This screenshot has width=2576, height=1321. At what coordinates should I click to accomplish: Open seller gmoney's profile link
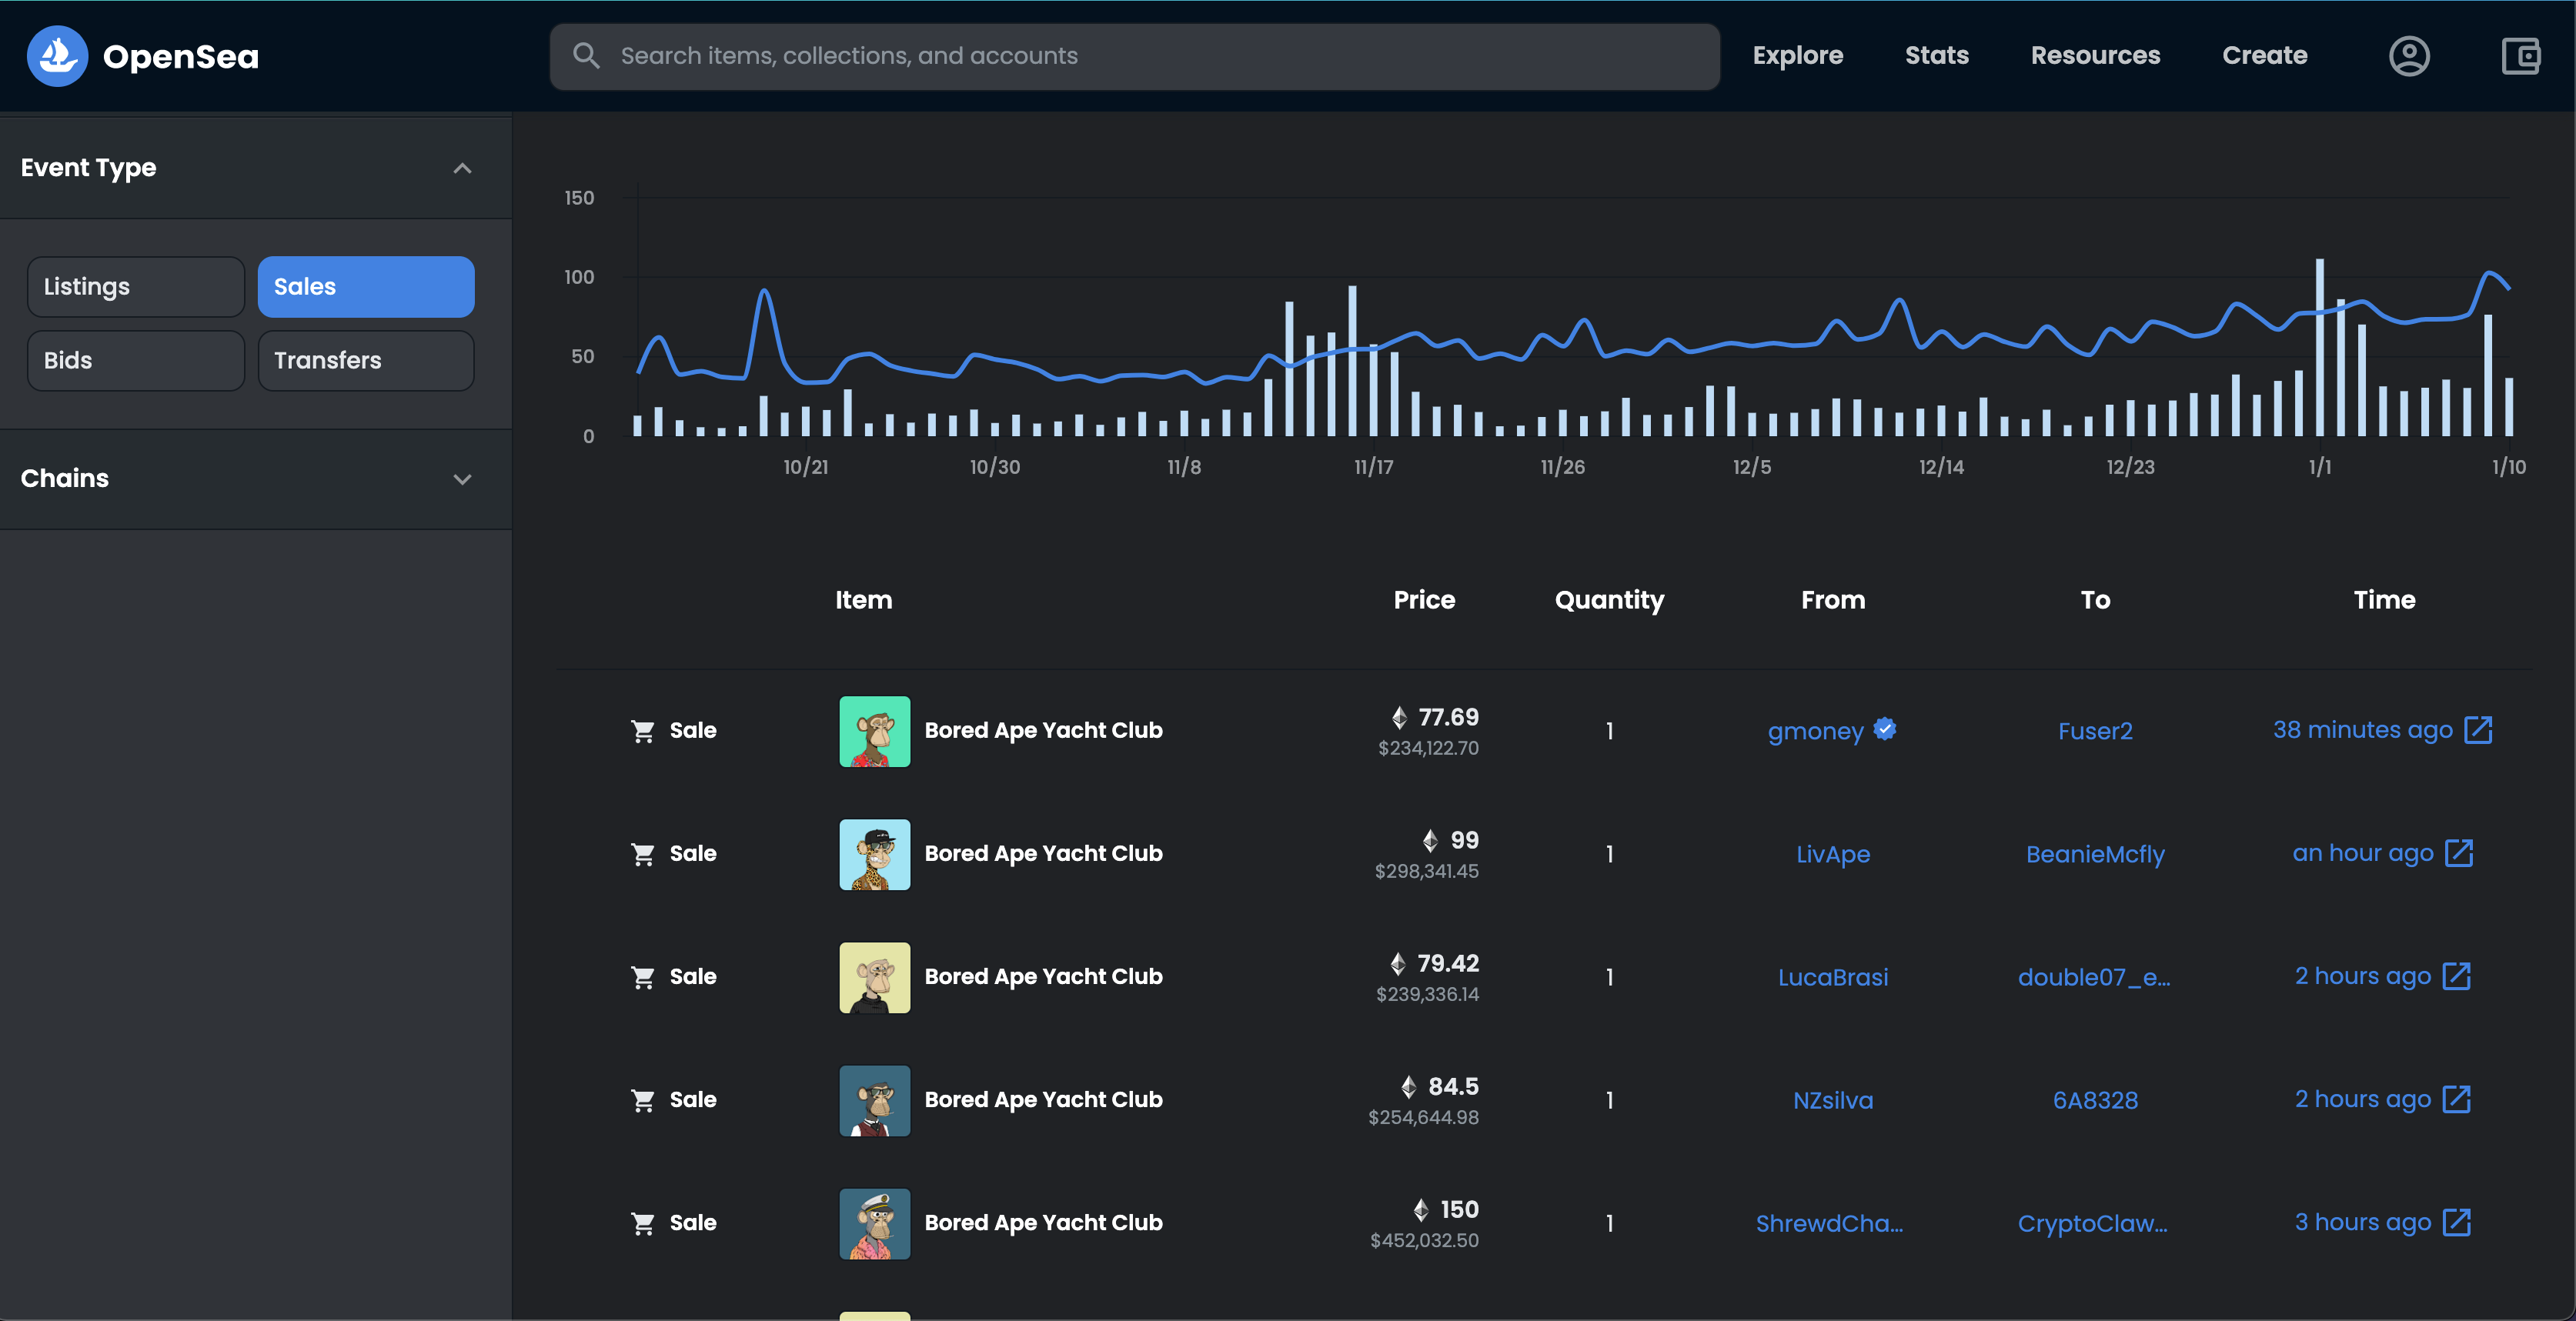(x=1815, y=731)
